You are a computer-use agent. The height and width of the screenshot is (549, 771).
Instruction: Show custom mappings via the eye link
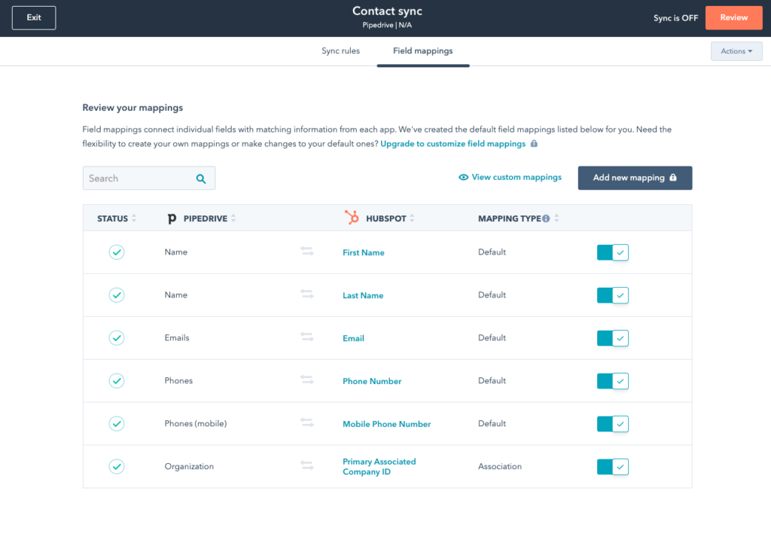pyautogui.click(x=510, y=177)
